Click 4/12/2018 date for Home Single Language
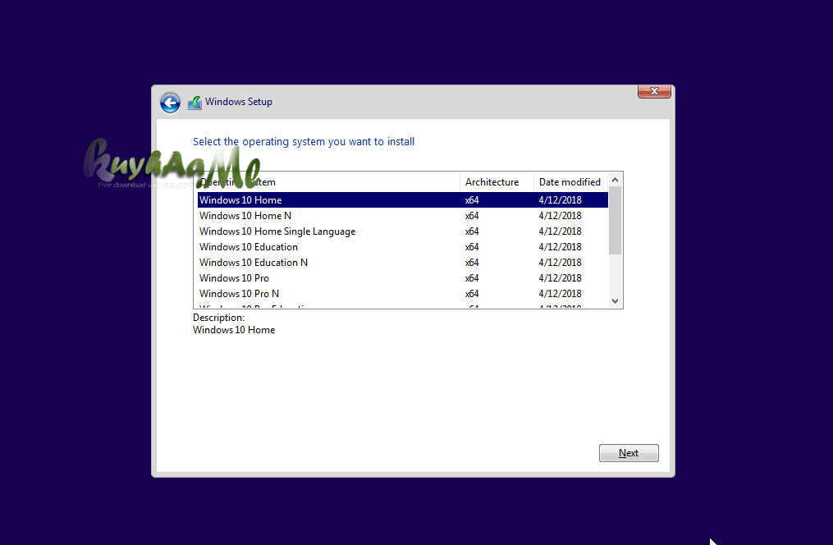The width and height of the screenshot is (833, 545). (560, 231)
